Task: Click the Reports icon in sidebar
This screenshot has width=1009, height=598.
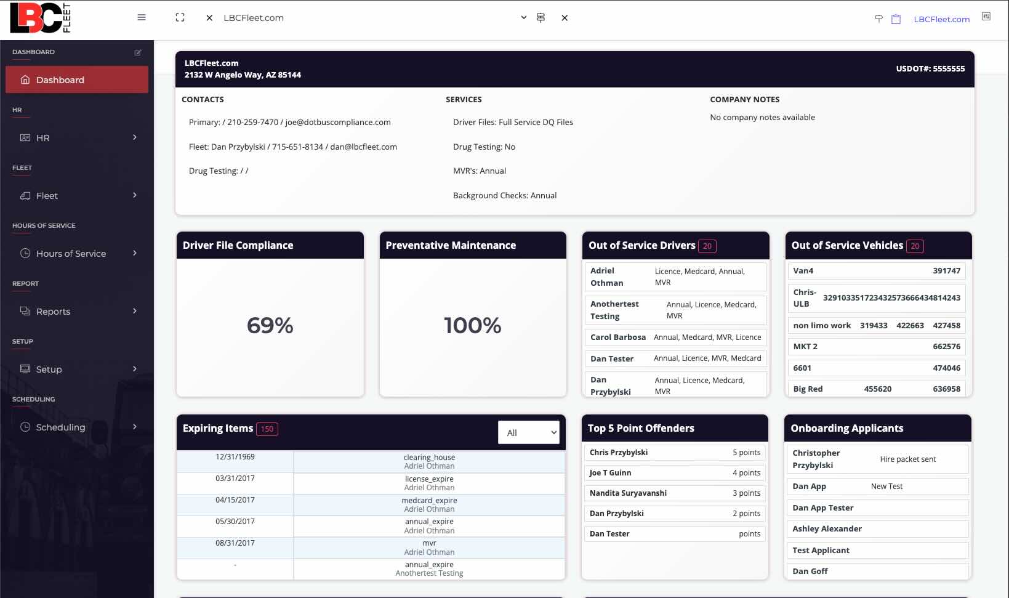Action: click(25, 311)
